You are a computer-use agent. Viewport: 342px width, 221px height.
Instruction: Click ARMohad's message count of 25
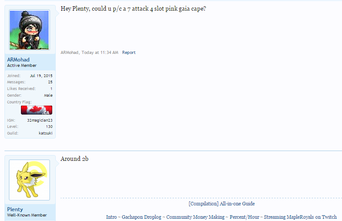(x=50, y=82)
